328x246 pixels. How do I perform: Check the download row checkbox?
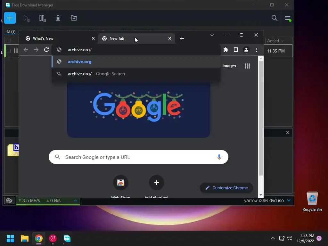click(9, 51)
